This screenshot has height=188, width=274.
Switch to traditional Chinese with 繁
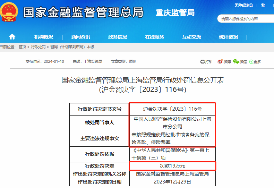(x=263, y=5)
